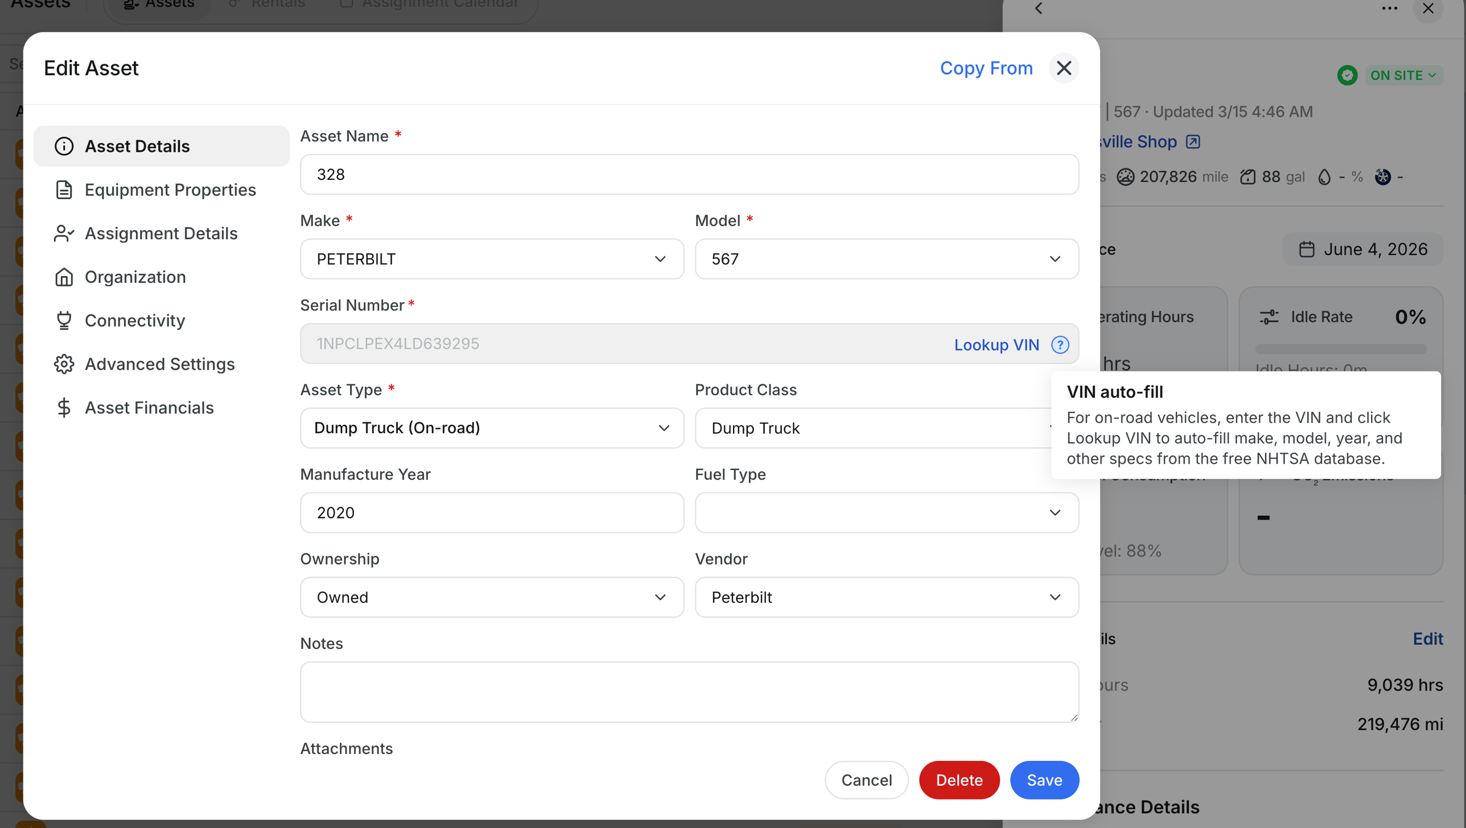Open Advanced Settings section
1466x828 pixels.
161,364
